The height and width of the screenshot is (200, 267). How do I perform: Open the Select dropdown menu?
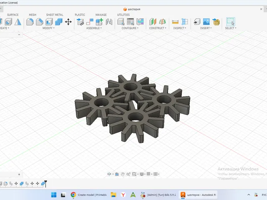click(x=231, y=28)
